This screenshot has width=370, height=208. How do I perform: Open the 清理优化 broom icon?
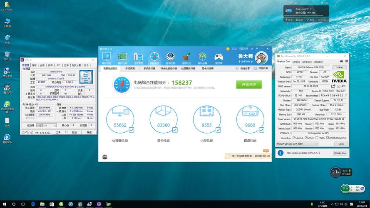pyautogui.click(x=186, y=58)
